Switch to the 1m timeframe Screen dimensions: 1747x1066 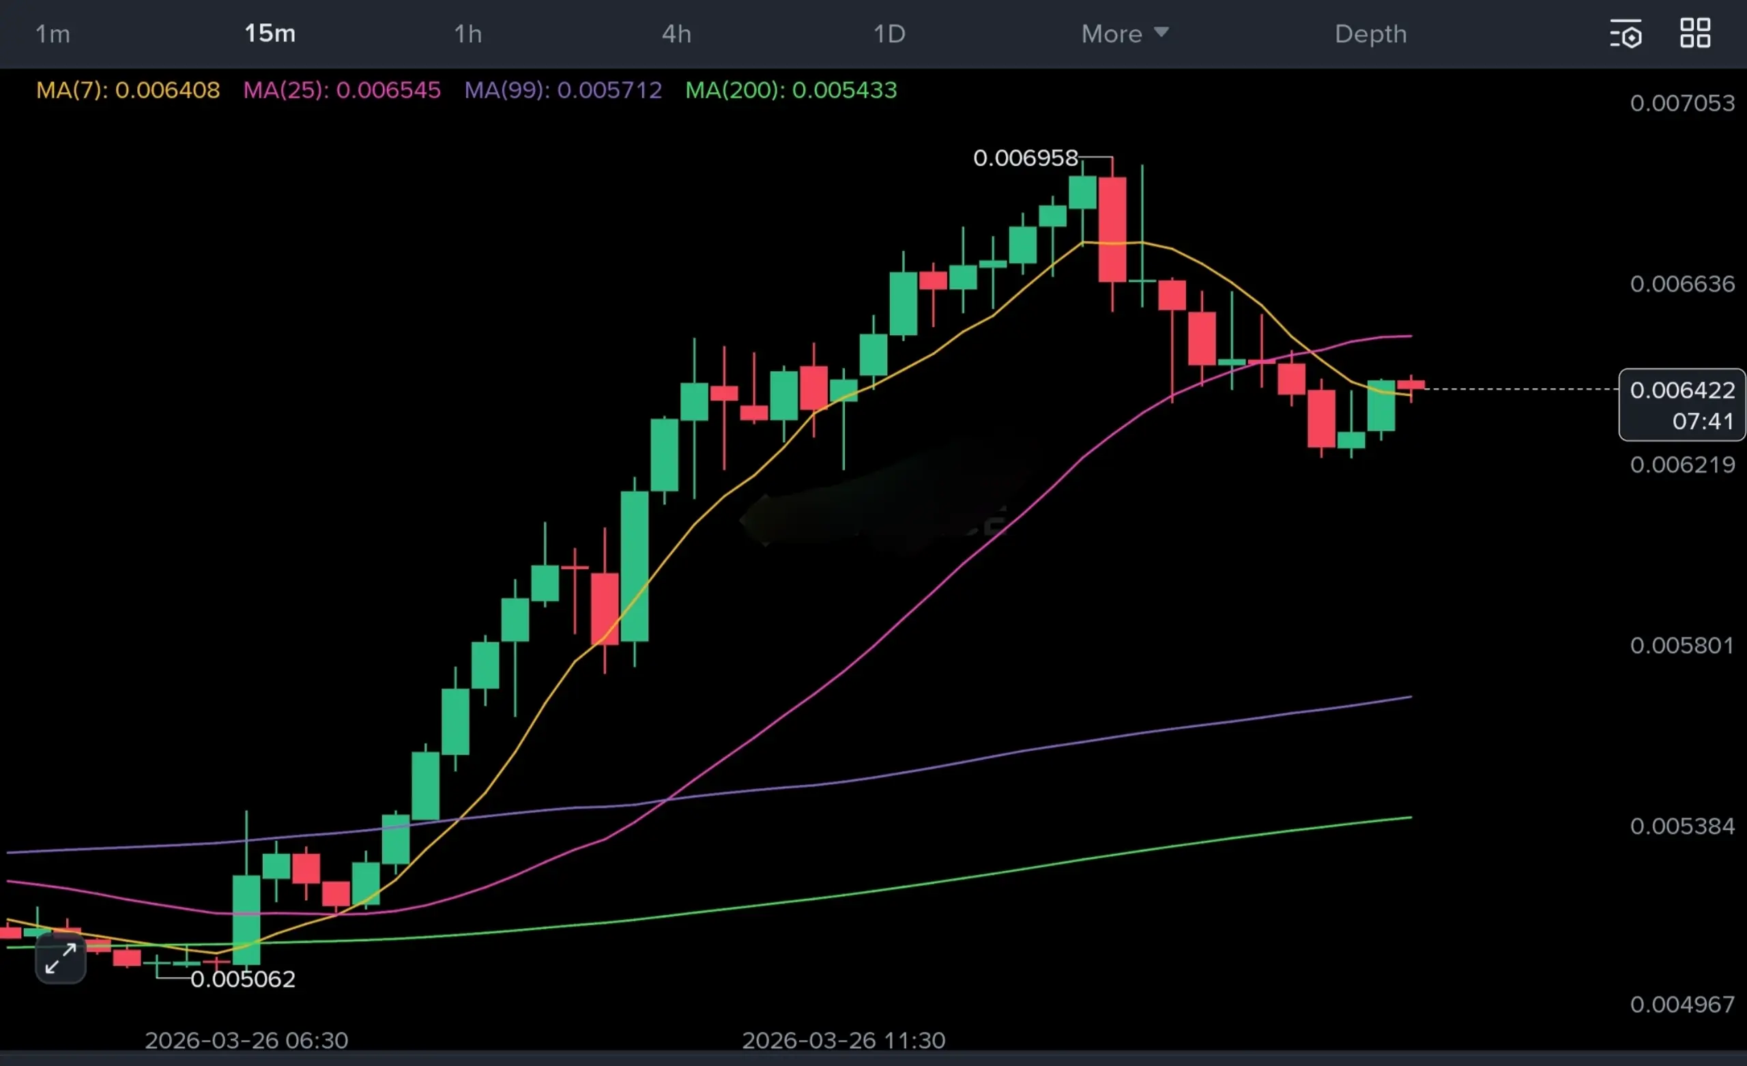(53, 34)
